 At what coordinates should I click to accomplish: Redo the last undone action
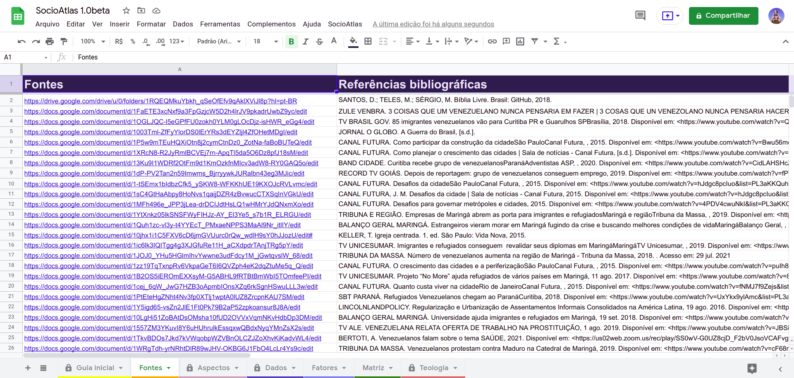[36, 41]
